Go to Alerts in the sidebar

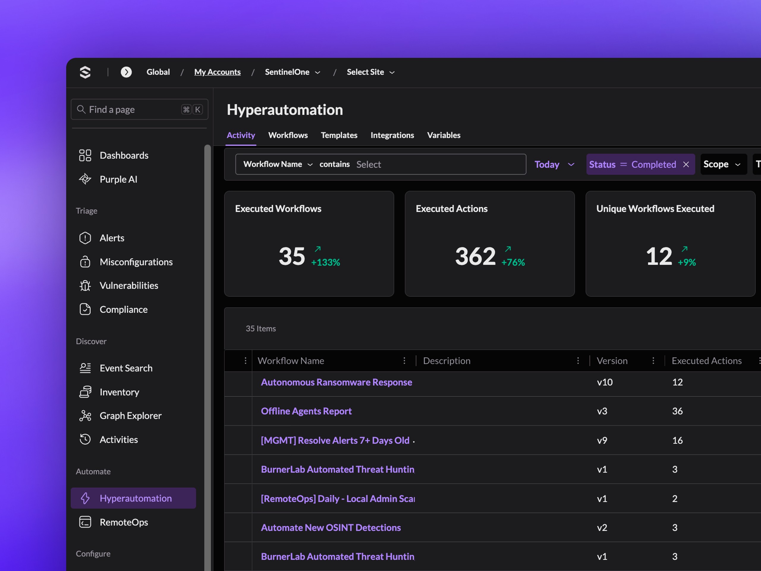coord(112,238)
